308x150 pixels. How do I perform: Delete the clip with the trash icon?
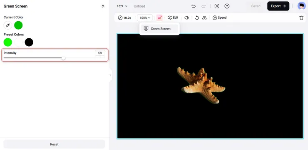(301, 18)
